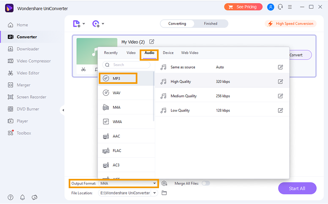Viewport: 328px width, 204px height.
Task: Click the format Search field
Action: pos(126,65)
